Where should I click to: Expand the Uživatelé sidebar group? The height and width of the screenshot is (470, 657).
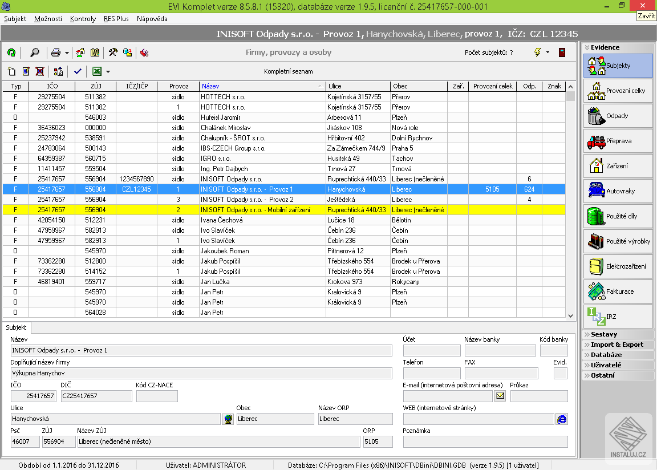click(618, 365)
